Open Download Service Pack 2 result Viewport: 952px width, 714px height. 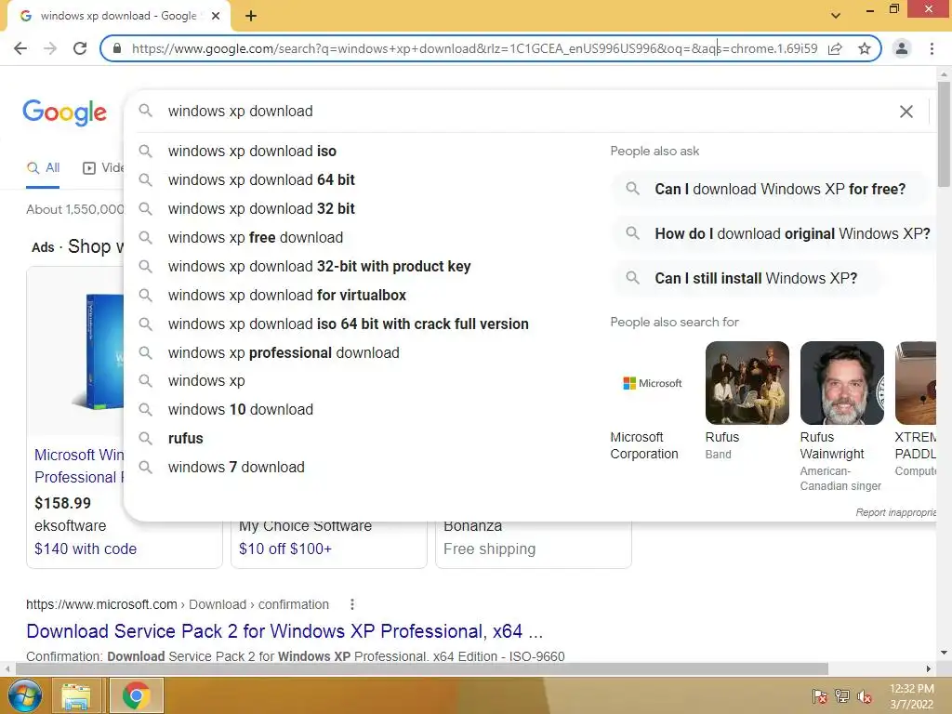284,631
